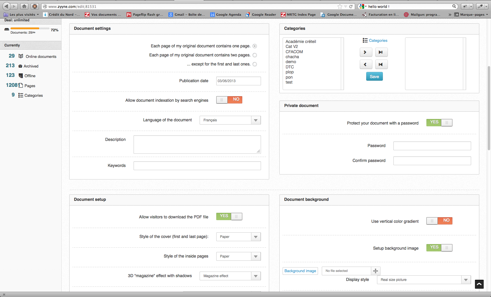Bookmark this page with the star icon
Image resolution: width=491 pixels, height=297 pixels.
(x=340, y=6)
